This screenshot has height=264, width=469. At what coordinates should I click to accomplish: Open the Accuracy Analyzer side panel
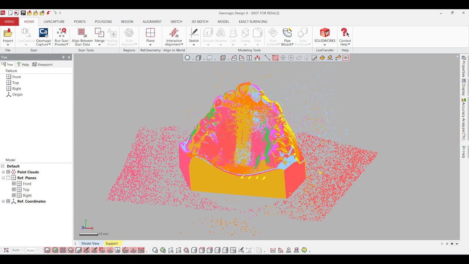(x=464, y=119)
